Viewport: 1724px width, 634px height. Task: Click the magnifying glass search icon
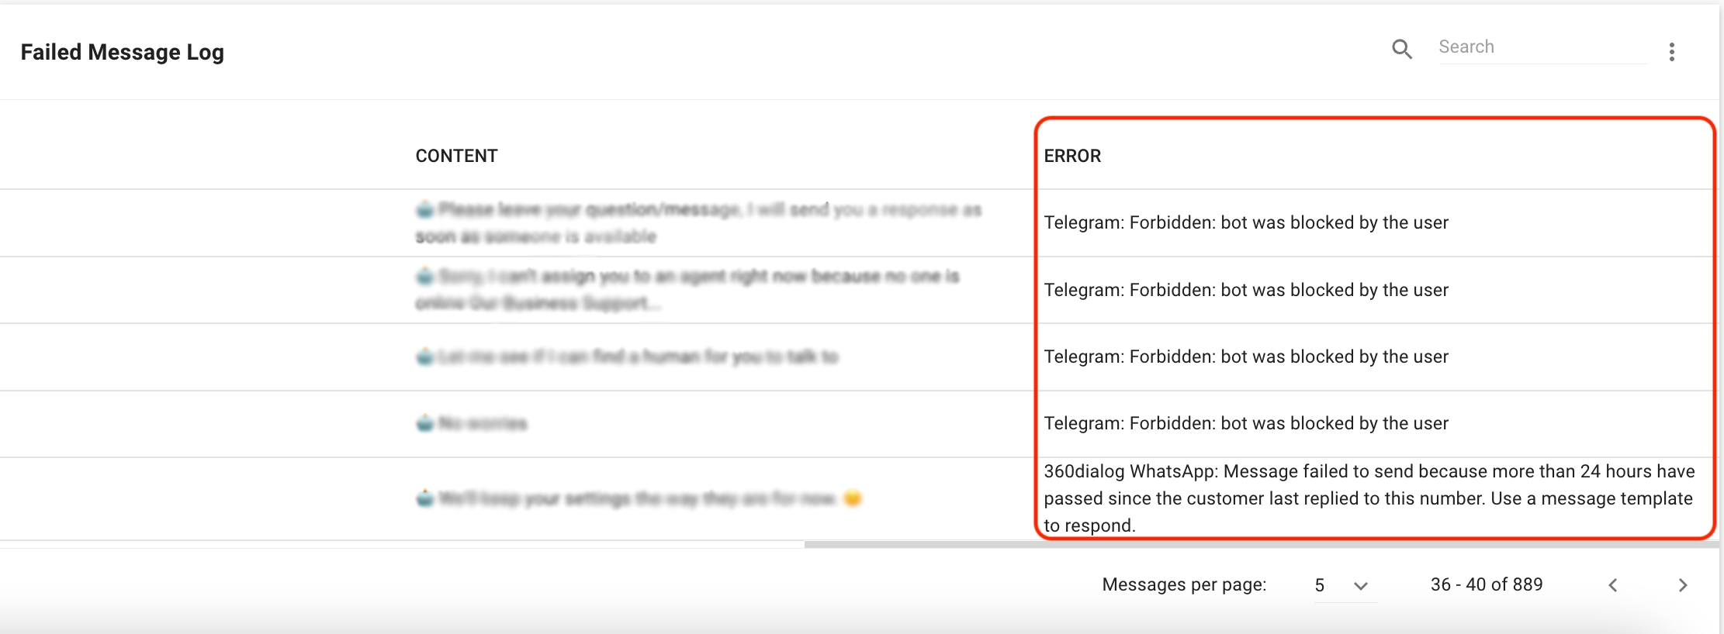click(x=1401, y=50)
